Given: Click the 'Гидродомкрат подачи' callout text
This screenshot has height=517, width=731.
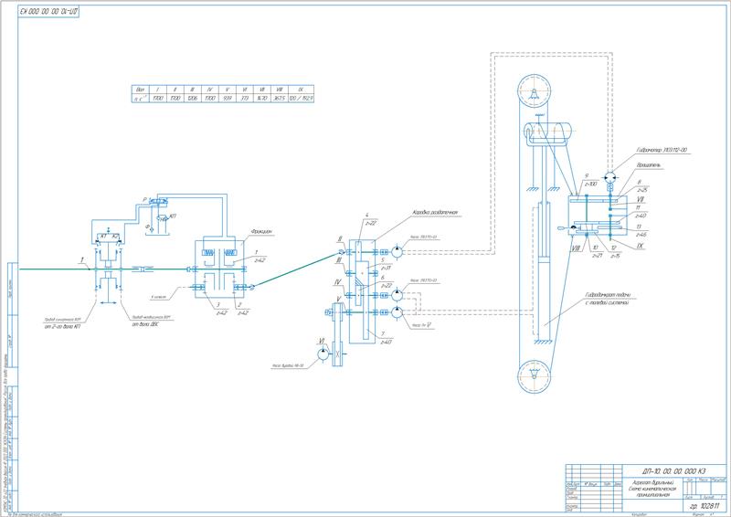Looking at the screenshot, I should pos(608,295).
